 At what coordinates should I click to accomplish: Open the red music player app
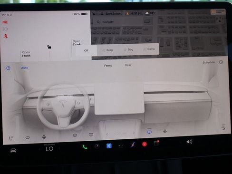coord(145,144)
